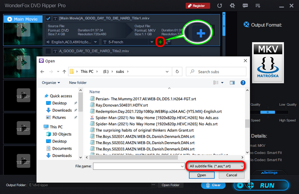Click the Main Movie thumbnail play icon
The width and height of the screenshot is (299, 194).
(23, 29)
